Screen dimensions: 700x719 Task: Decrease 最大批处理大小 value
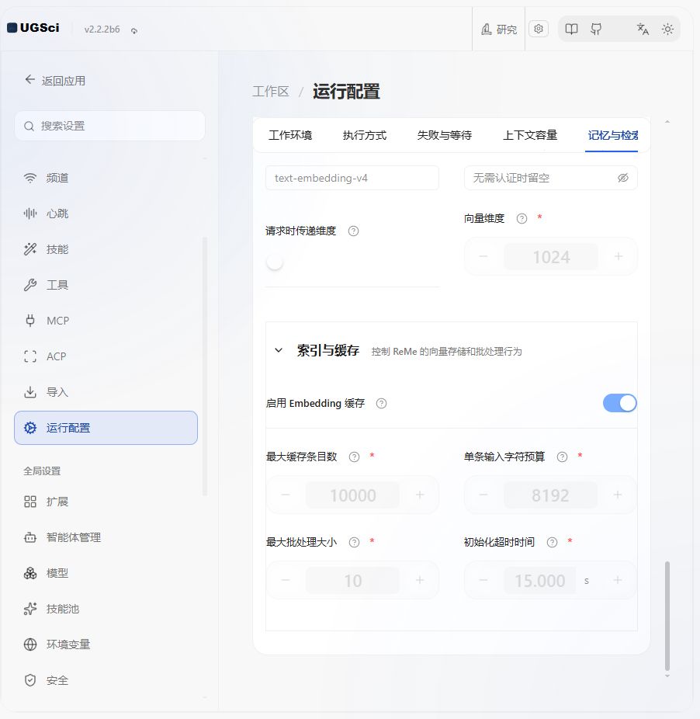(x=285, y=580)
